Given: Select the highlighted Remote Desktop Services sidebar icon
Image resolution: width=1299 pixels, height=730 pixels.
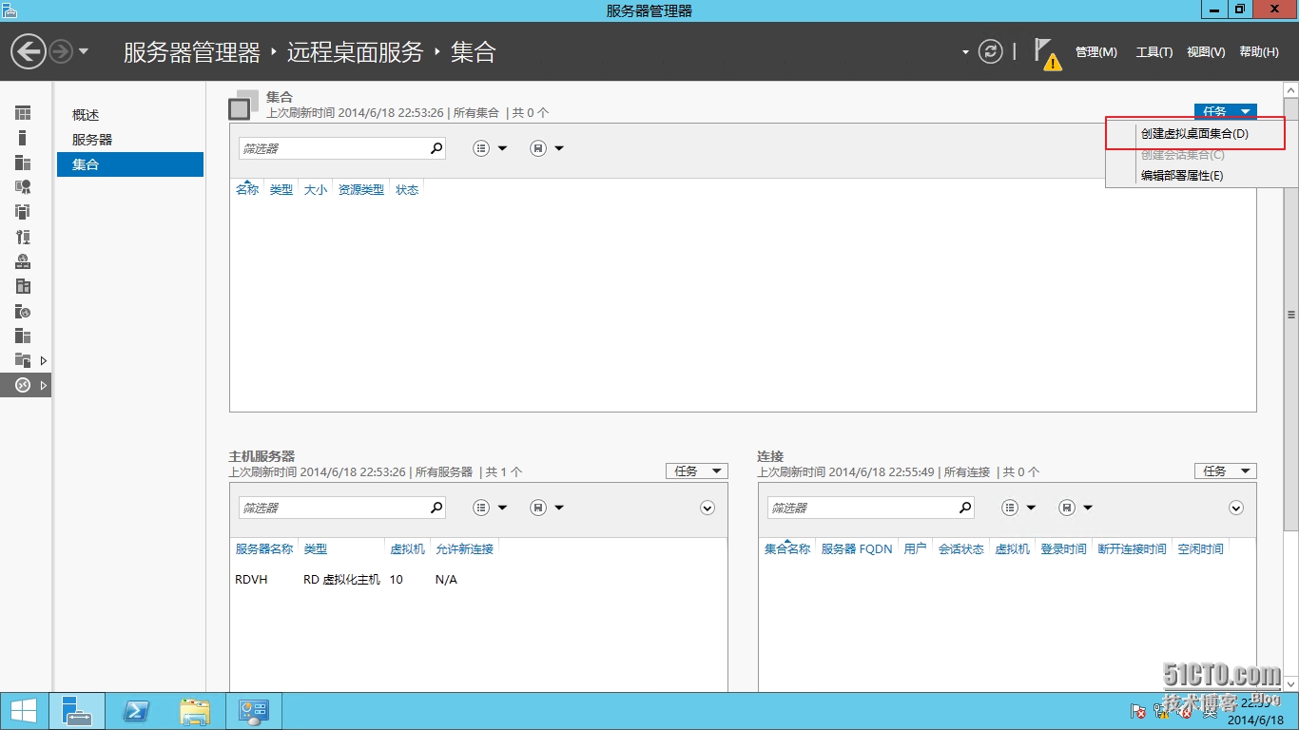Looking at the screenshot, I should pyautogui.click(x=23, y=385).
